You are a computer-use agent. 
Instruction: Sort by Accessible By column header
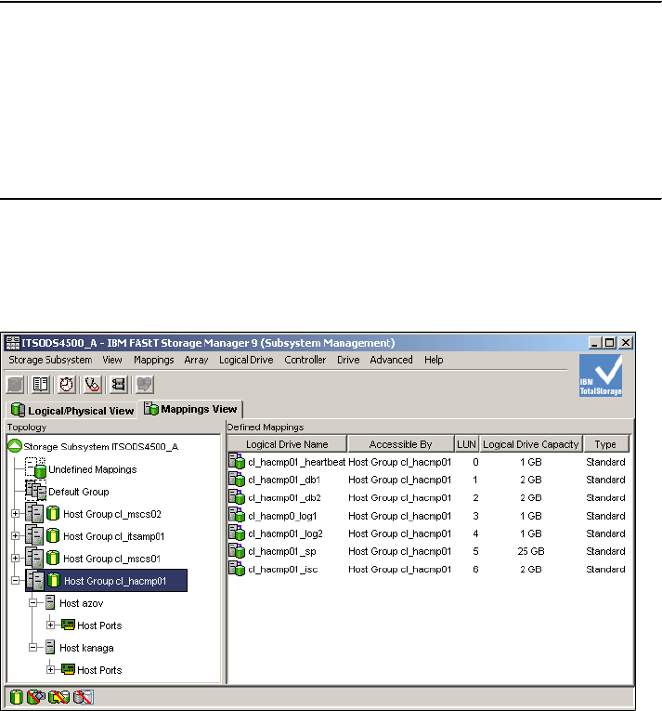click(x=400, y=444)
